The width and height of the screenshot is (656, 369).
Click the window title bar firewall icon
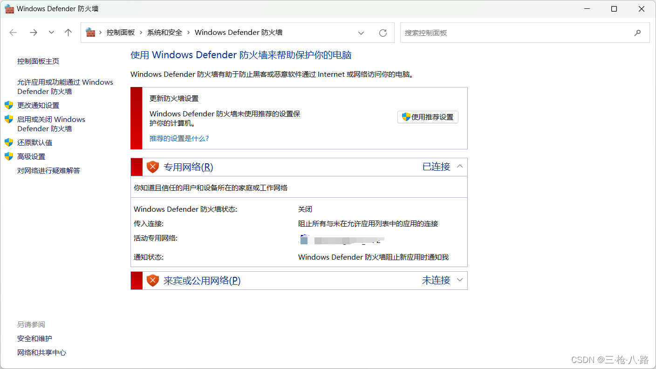coord(9,9)
